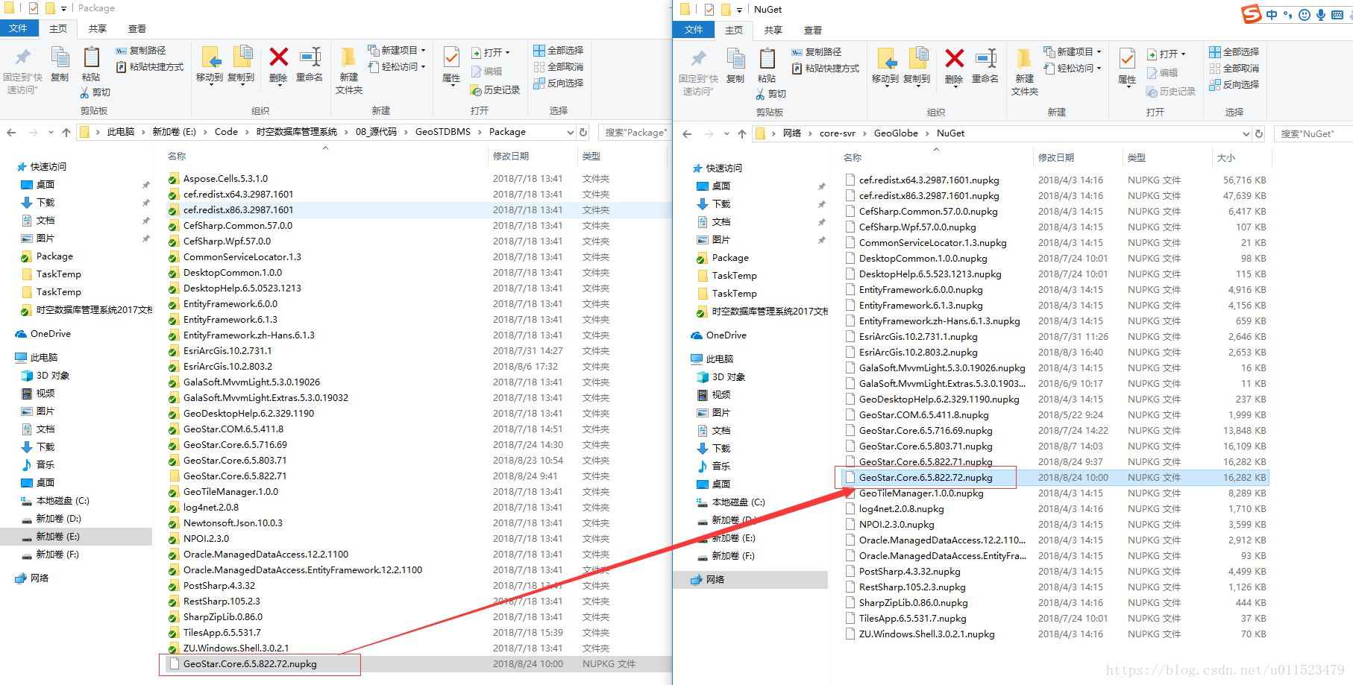Click Cut (剪切) in Package window ribbon
This screenshot has width=1353, height=685.
tap(95, 92)
